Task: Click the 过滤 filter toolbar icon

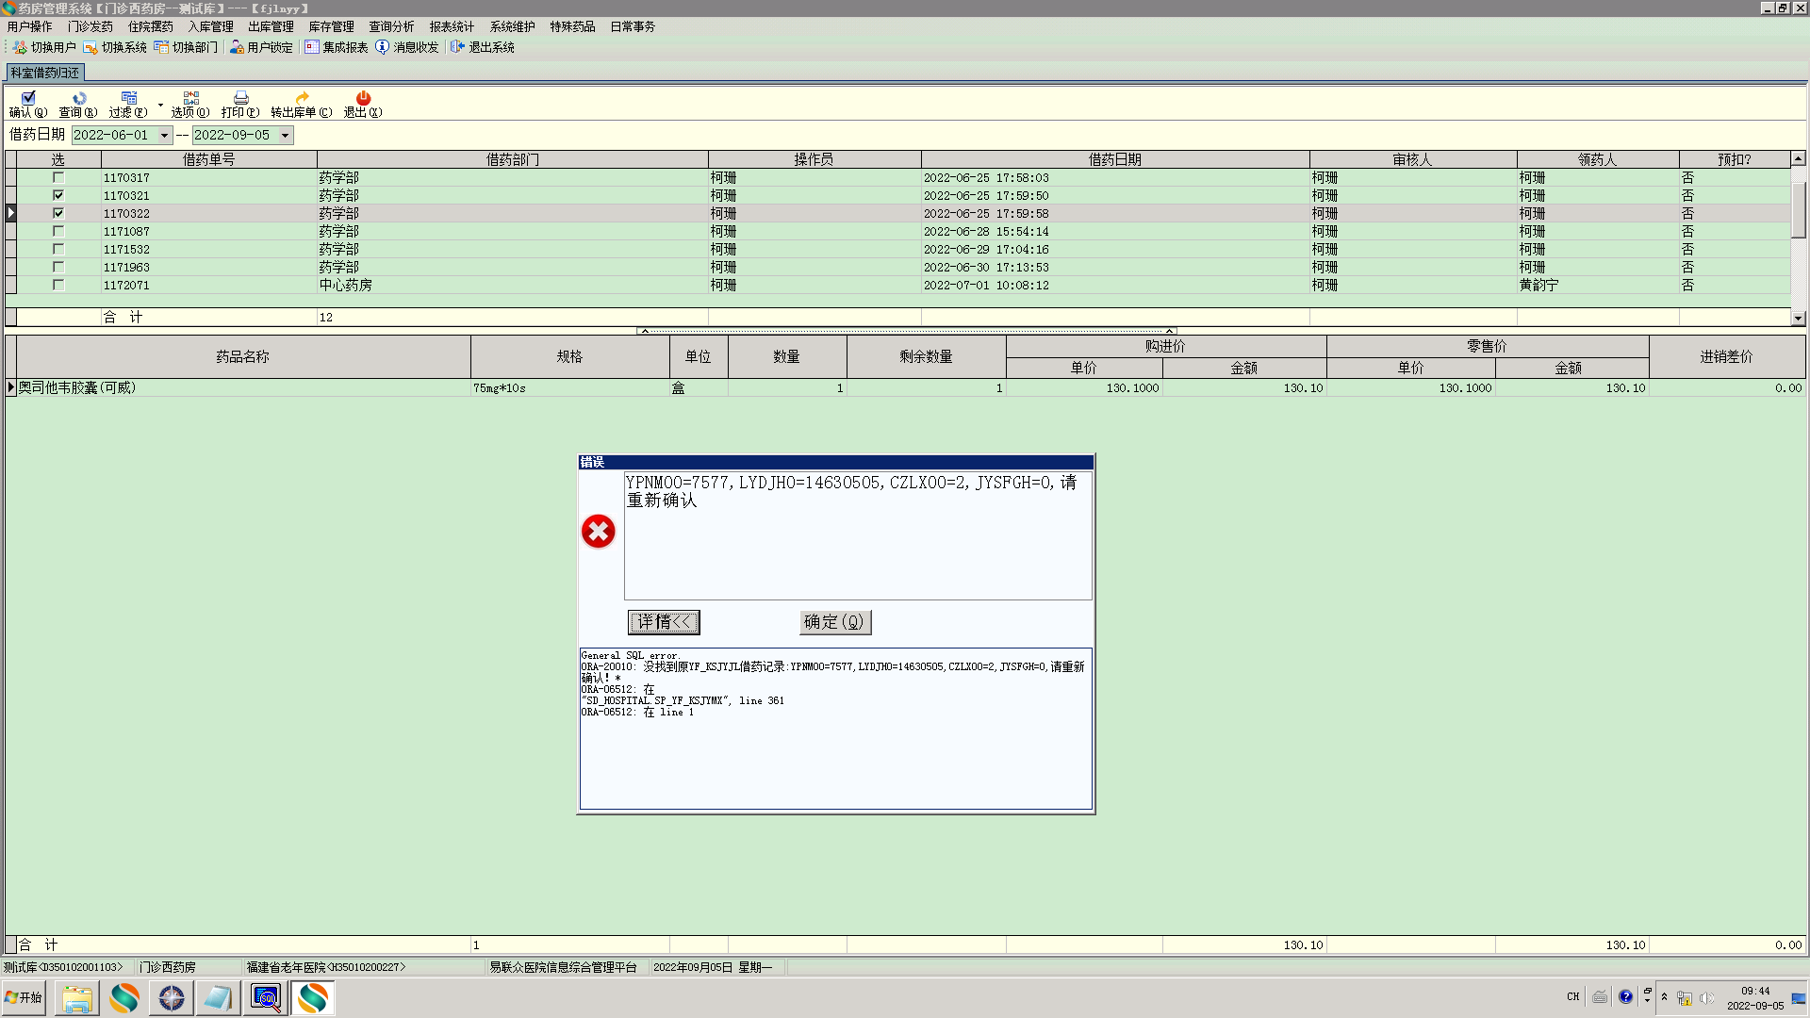Action: point(129,98)
